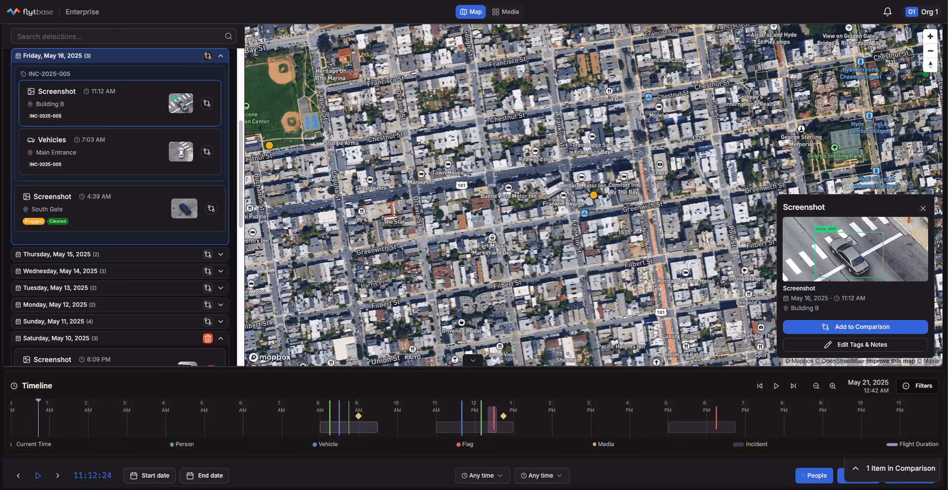Image resolution: width=948 pixels, height=490 pixels.
Task: Click the yellow map marker near Sturgis Arms
Action: (269, 145)
